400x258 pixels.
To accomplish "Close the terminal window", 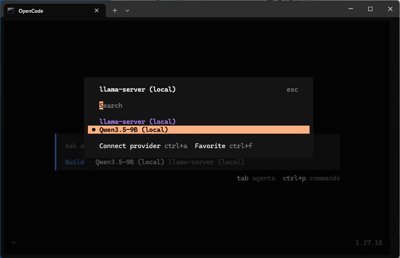I will [x=390, y=9].
